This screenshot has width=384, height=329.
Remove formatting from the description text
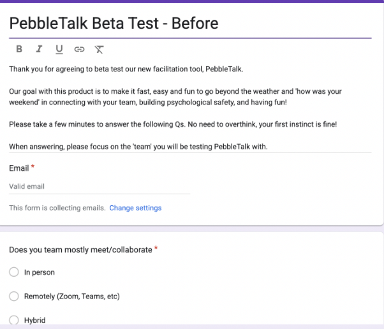[x=99, y=50]
